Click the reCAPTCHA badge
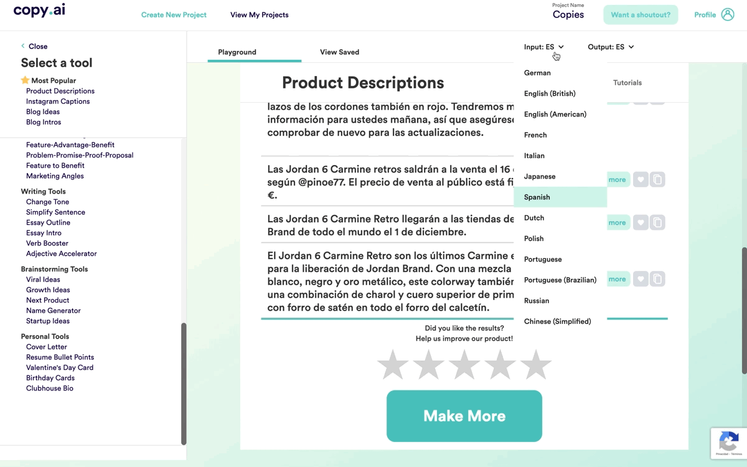This screenshot has height=467, width=747. coord(729,443)
